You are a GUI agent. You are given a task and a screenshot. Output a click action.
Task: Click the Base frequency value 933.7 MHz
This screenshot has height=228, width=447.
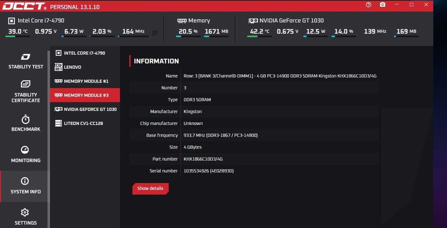tap(221, 135)
